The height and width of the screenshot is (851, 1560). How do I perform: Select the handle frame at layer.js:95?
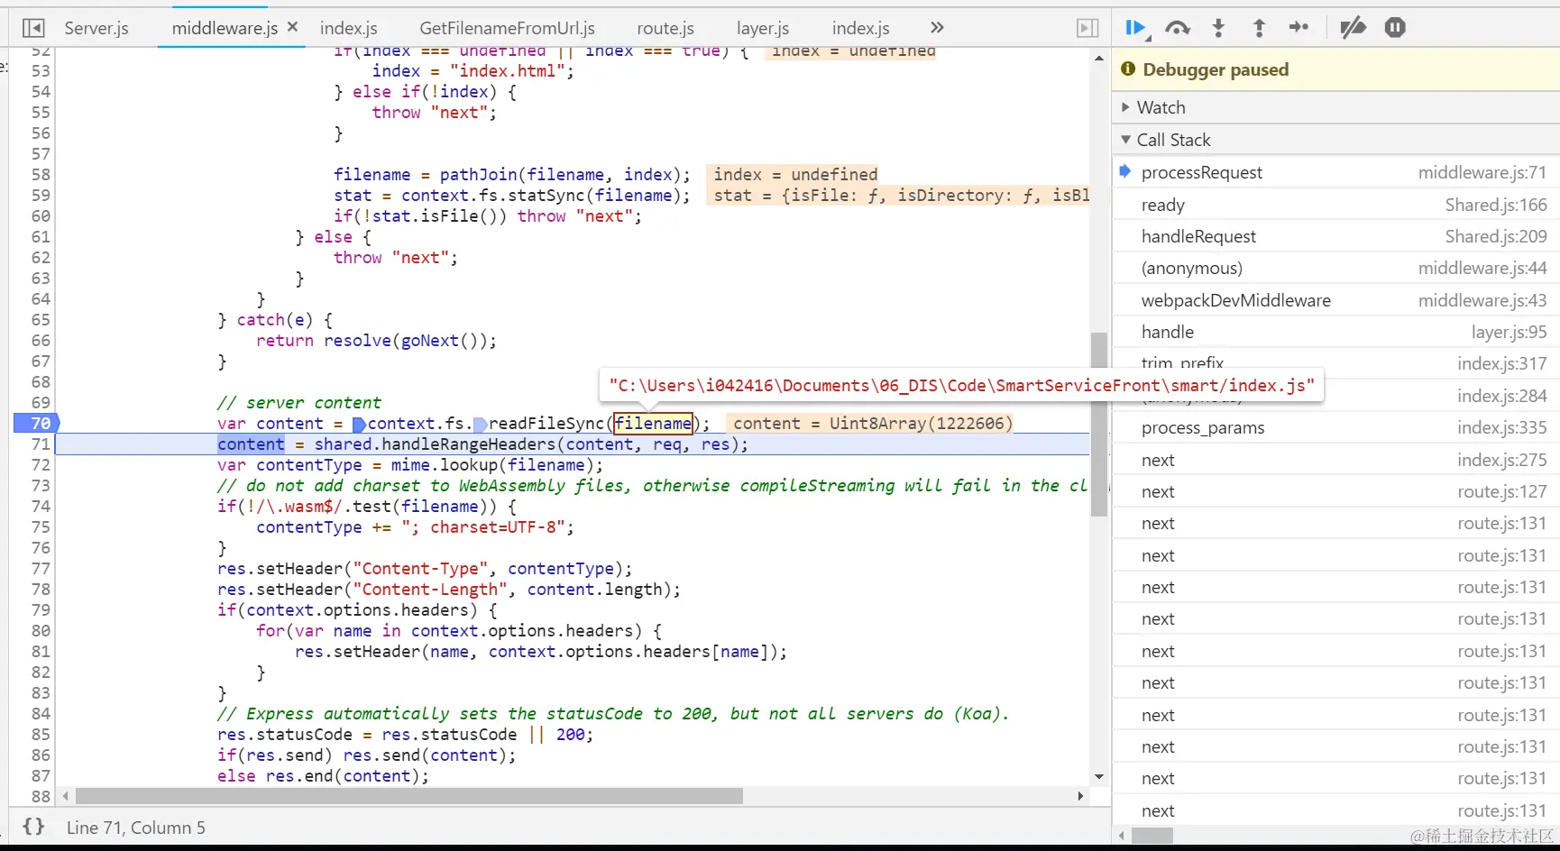tap(1335, 332)
